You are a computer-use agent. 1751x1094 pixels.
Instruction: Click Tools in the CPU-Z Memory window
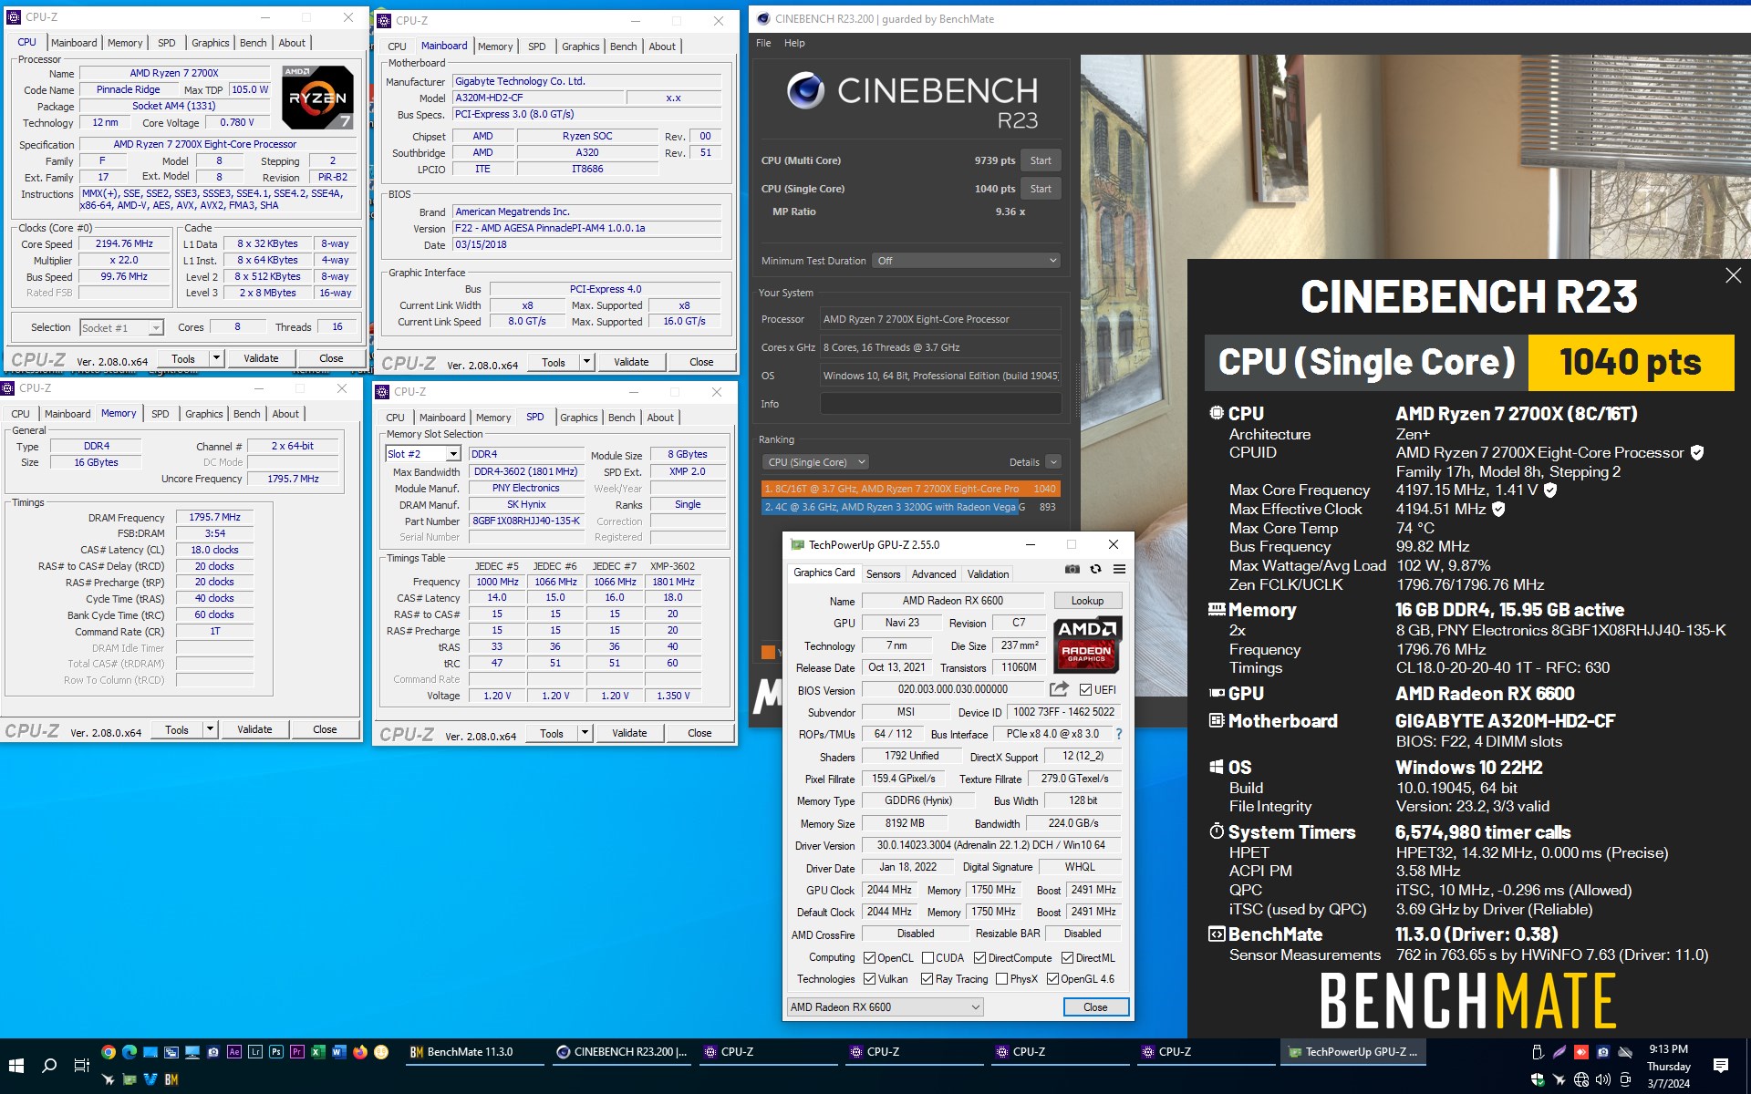click(177, 729)
